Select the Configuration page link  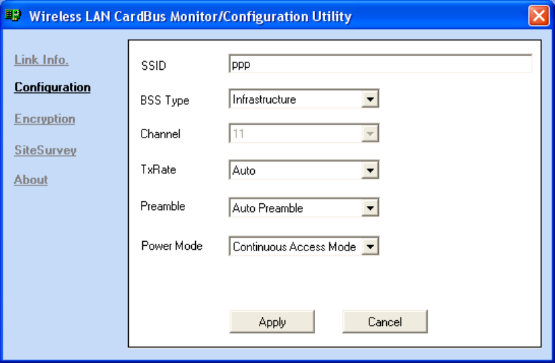[52, 87]
